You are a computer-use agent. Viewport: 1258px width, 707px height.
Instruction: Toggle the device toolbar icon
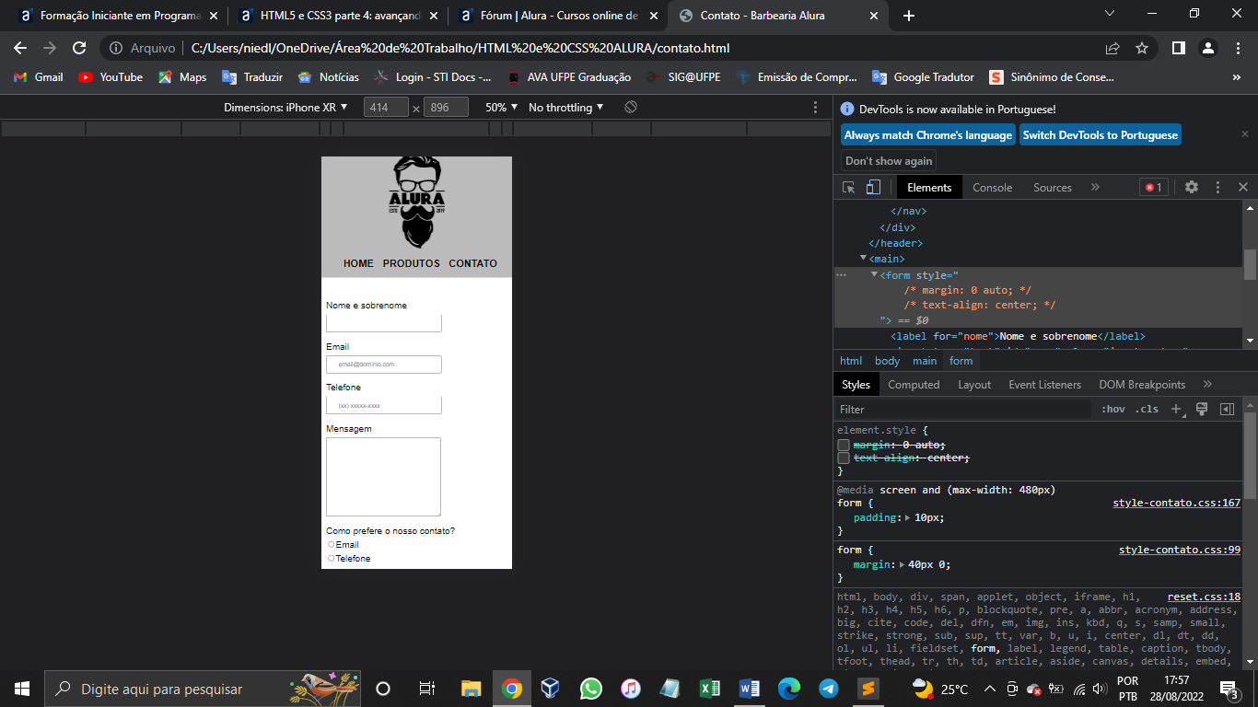tap(873, 187)
